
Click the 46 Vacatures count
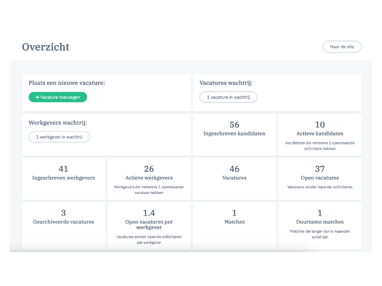pos(234,169)
